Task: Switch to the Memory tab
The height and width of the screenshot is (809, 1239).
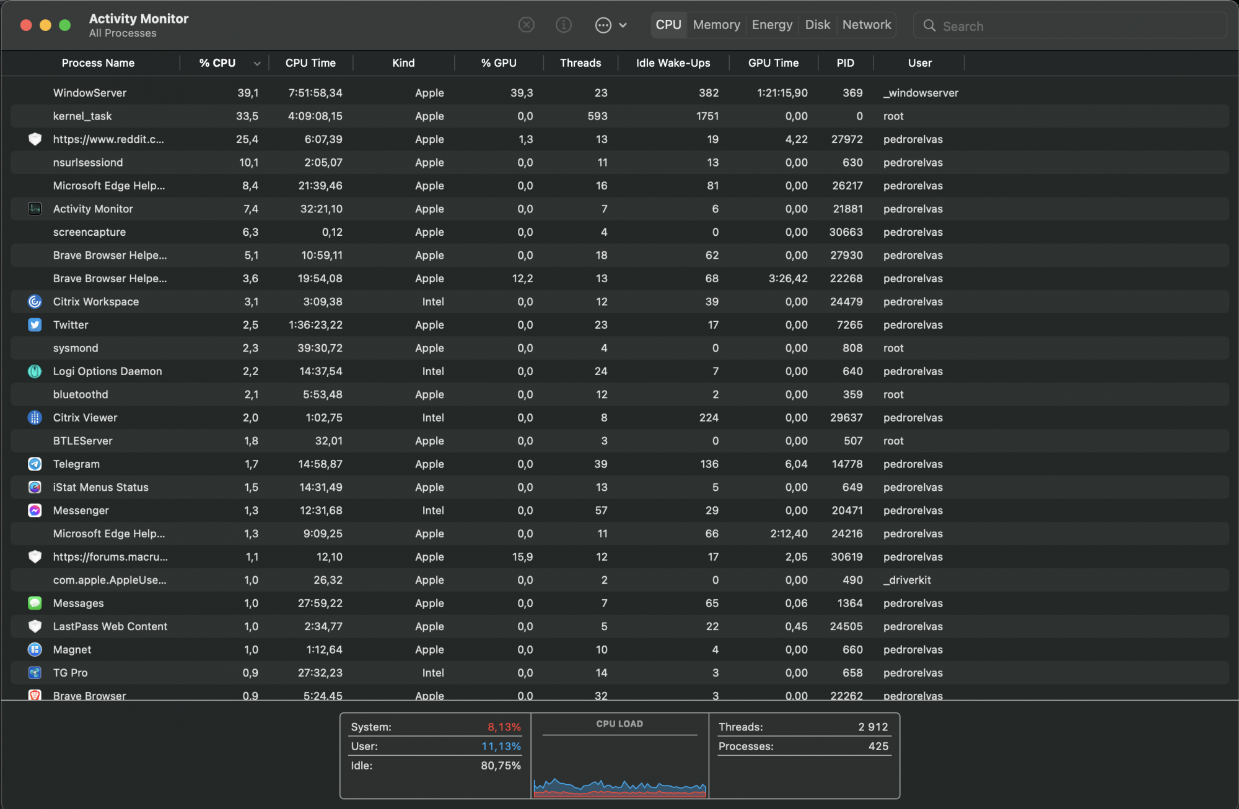Action: pos(716,25)
